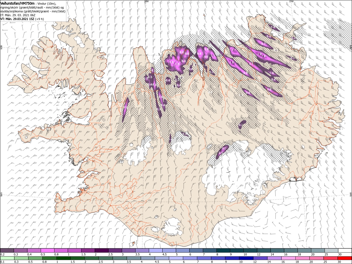Click the 0.1 label in lower legend row

click(3, 262)
